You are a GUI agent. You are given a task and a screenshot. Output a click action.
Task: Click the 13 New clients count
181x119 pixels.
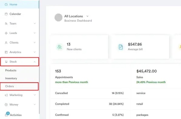tap(69, 44)
